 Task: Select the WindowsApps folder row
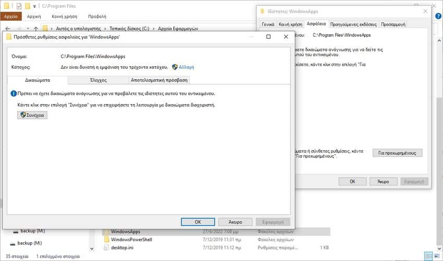click(216, 232)
